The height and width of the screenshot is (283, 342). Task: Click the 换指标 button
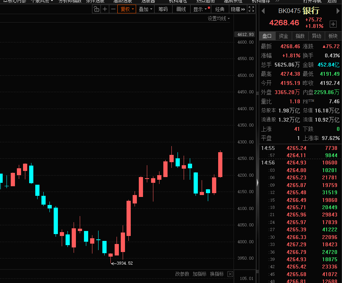point(217,274)
